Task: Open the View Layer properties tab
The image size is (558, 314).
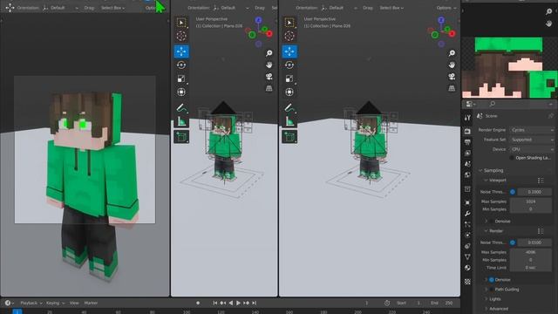Action: [x=467, y=153]
